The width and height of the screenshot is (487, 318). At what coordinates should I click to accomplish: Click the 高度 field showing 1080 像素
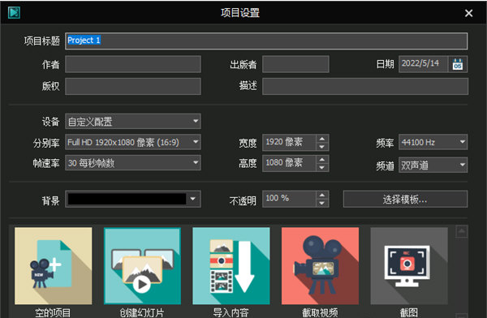click(x=290, y=163)
